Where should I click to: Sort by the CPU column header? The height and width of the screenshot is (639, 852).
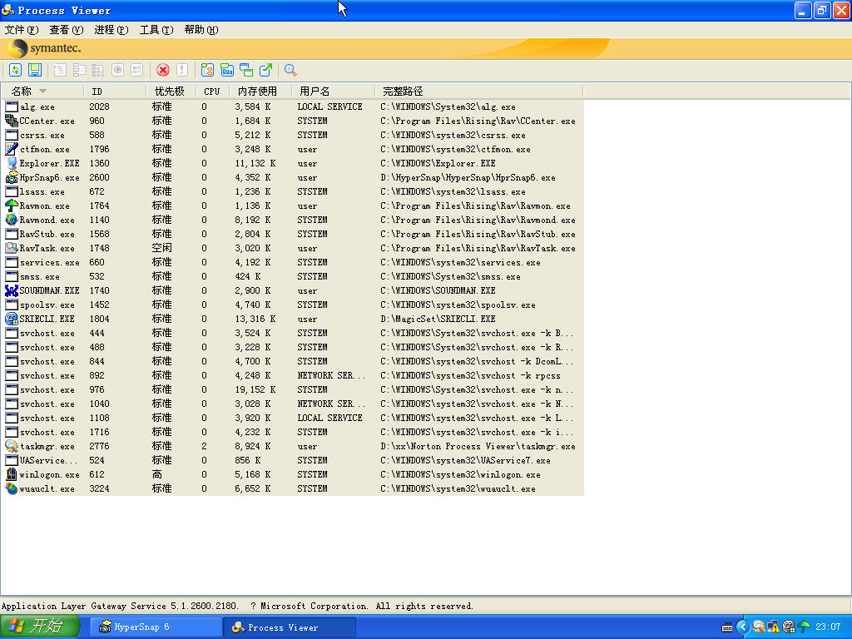(x=213, y=92)
